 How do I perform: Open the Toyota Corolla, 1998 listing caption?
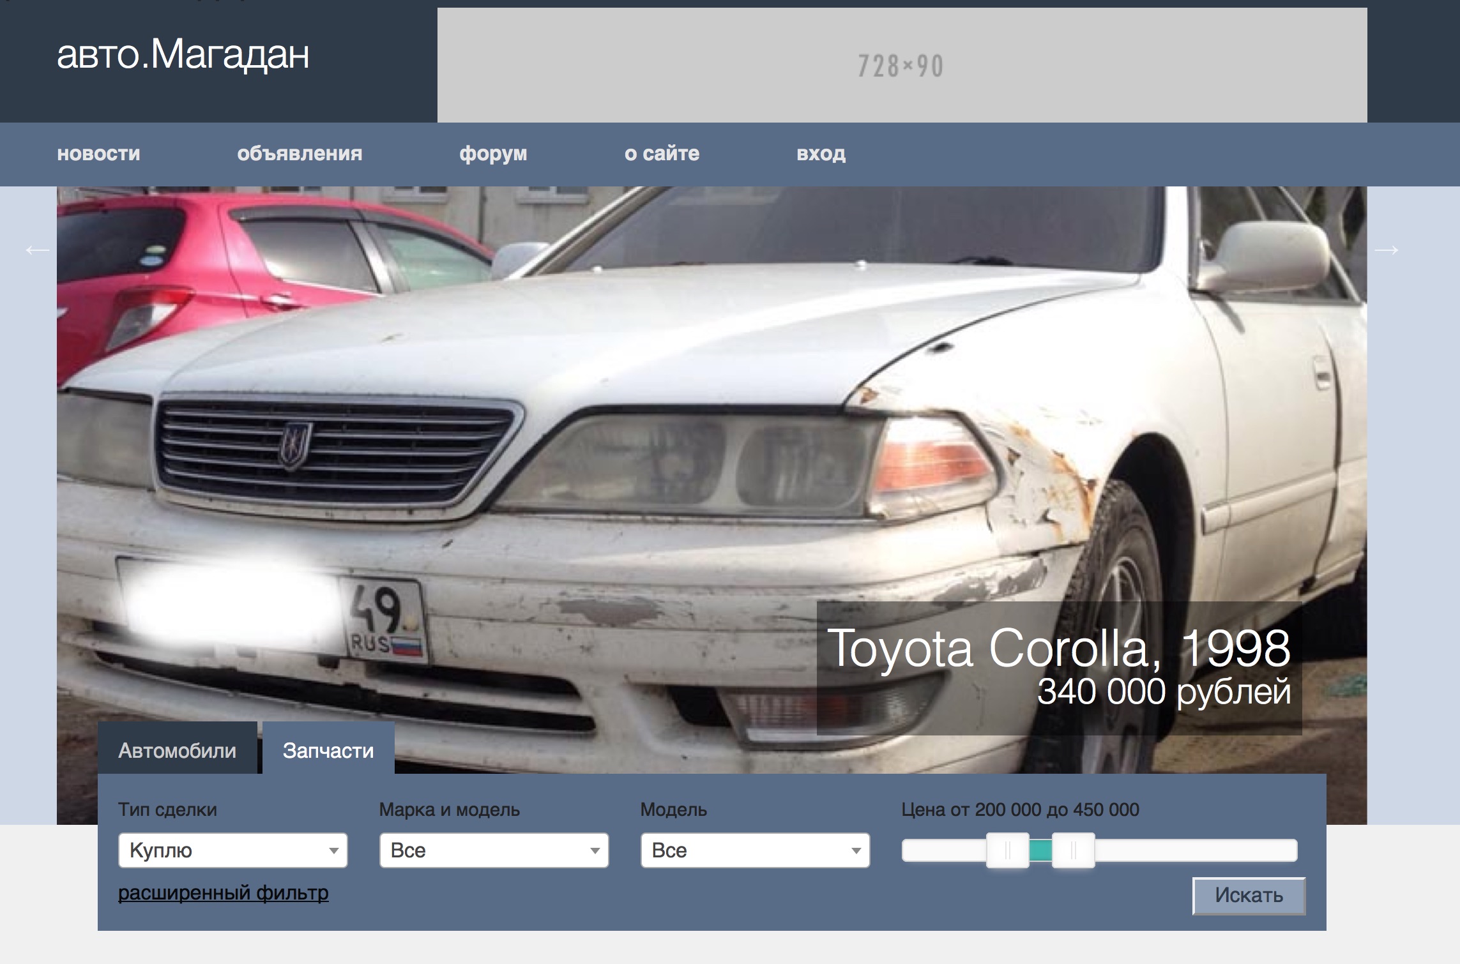(x=1058, y=667)
